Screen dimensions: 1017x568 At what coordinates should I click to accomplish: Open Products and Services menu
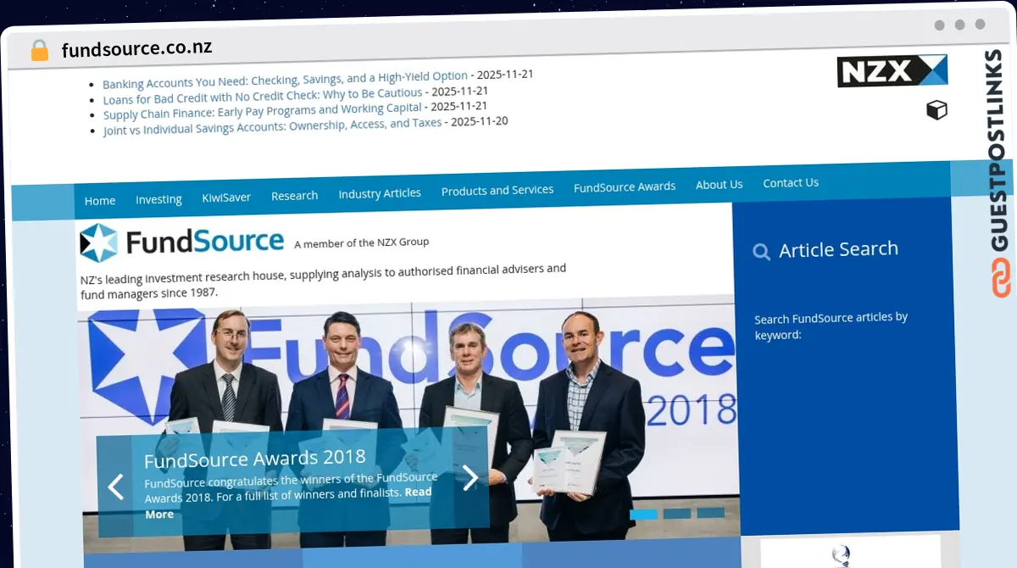(497, 190)
